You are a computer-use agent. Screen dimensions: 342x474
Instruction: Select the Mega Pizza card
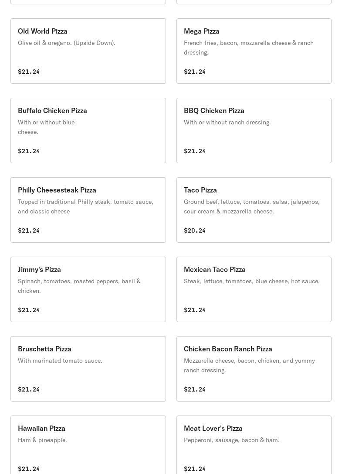[254, 51]
